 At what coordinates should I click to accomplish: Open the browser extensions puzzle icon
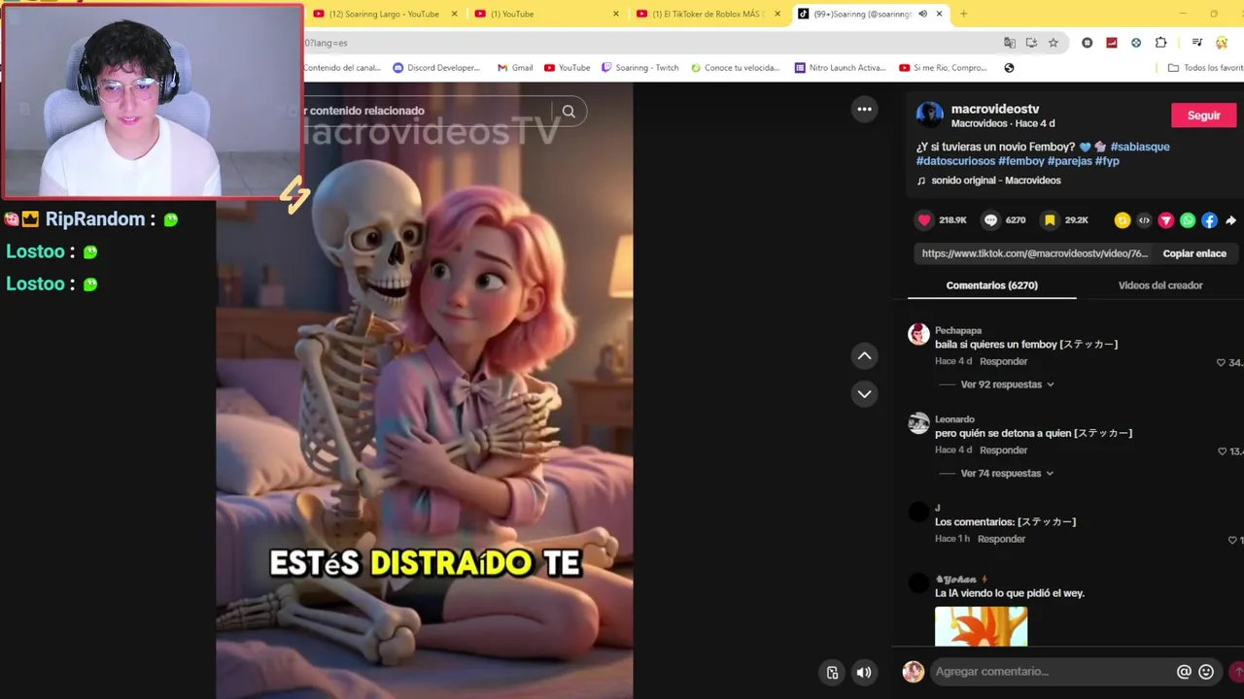(x=1160, y=43)
